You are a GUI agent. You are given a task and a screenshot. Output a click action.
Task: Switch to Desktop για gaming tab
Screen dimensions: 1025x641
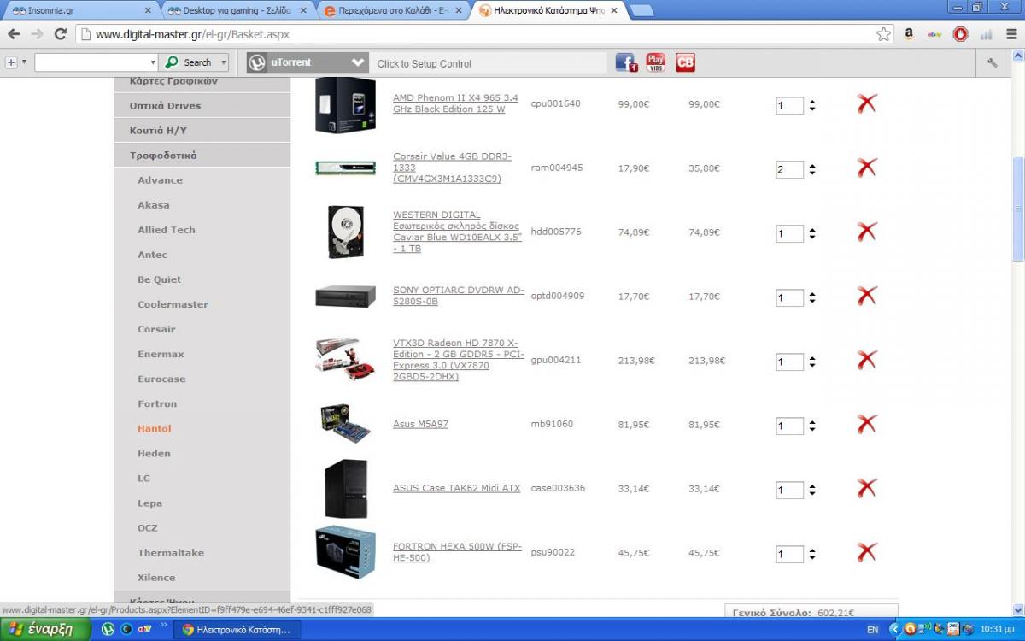tap(237, 10)
